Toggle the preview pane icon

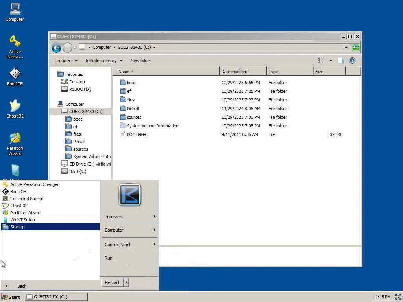point(341,61)
